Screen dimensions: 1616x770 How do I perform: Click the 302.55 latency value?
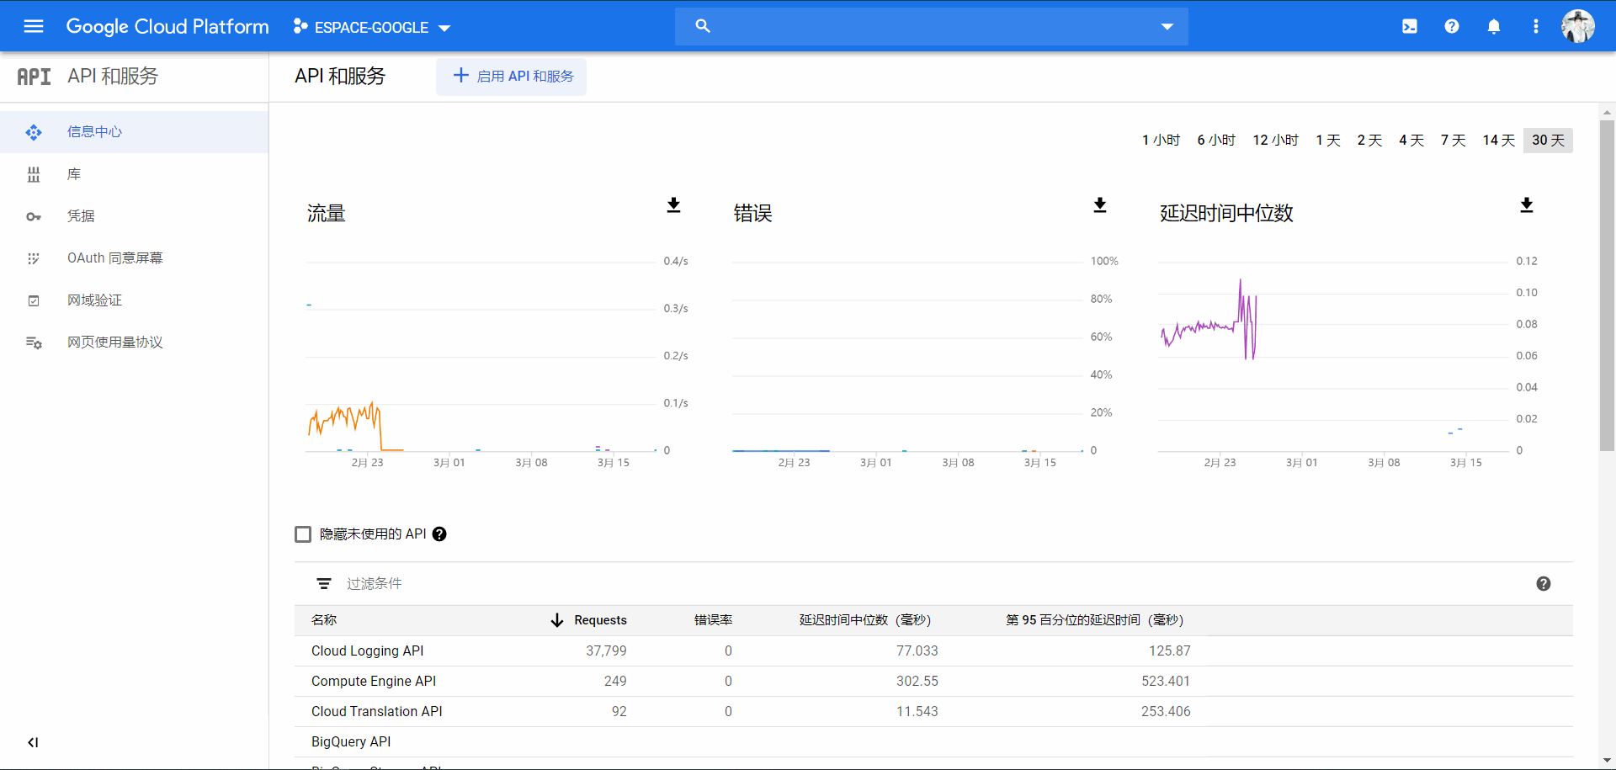click(x=917, y=682)
